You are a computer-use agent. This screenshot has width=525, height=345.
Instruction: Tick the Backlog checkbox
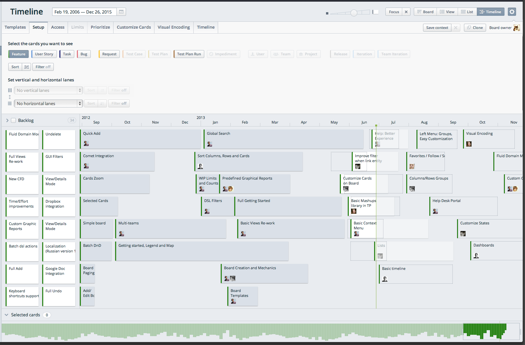point(14,121)
